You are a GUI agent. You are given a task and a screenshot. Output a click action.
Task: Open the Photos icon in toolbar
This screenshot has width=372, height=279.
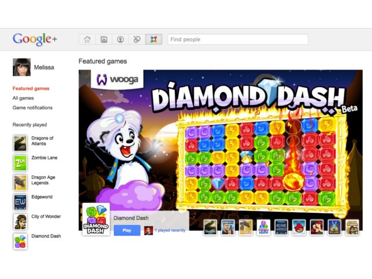pyautogui.click(x=104, y=40)
